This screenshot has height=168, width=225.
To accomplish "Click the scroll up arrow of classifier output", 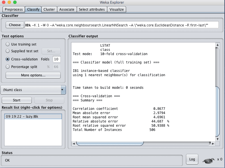I will (217, 45).
